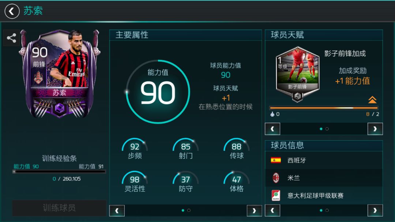Screen dimensions: 395x222
Task: Select the Spain flag icon
Action: [x=276, y=160]
